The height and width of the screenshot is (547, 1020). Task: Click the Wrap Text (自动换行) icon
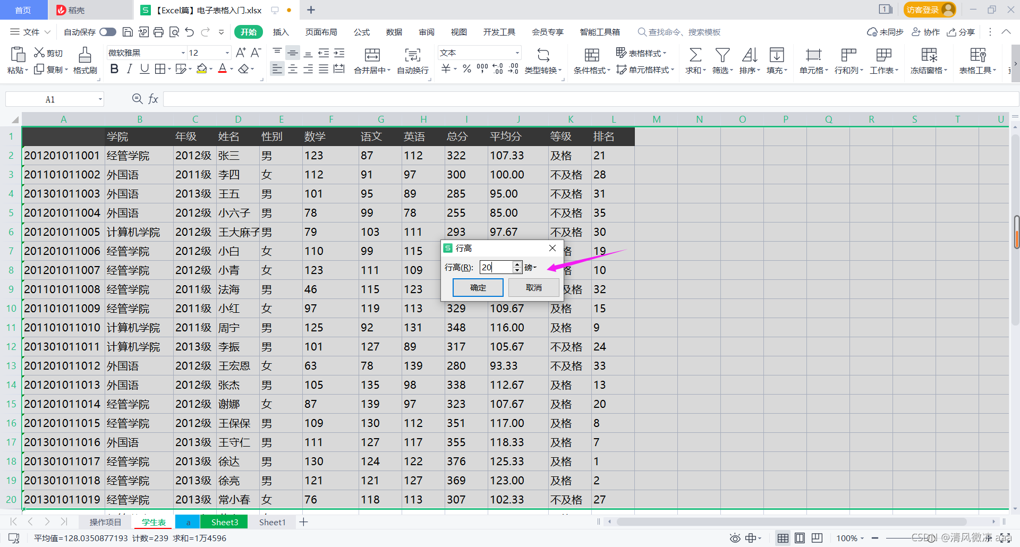413,55
